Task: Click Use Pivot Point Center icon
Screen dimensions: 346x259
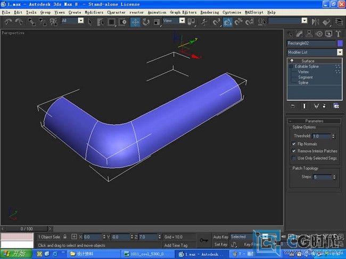Action: pyautogui.click(x=191, y=22)
